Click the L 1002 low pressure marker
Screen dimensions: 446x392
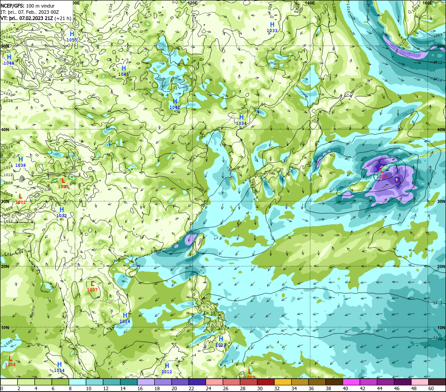pyautogui.click(x=21, y=199)
